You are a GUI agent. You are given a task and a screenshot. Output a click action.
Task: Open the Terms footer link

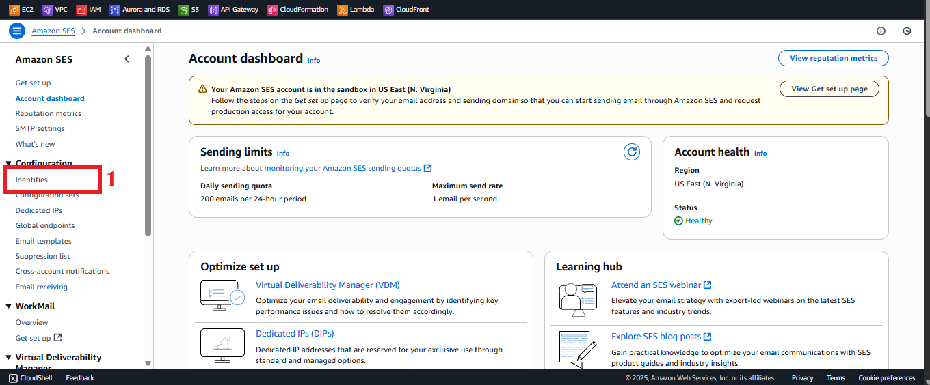pos(836,377)
